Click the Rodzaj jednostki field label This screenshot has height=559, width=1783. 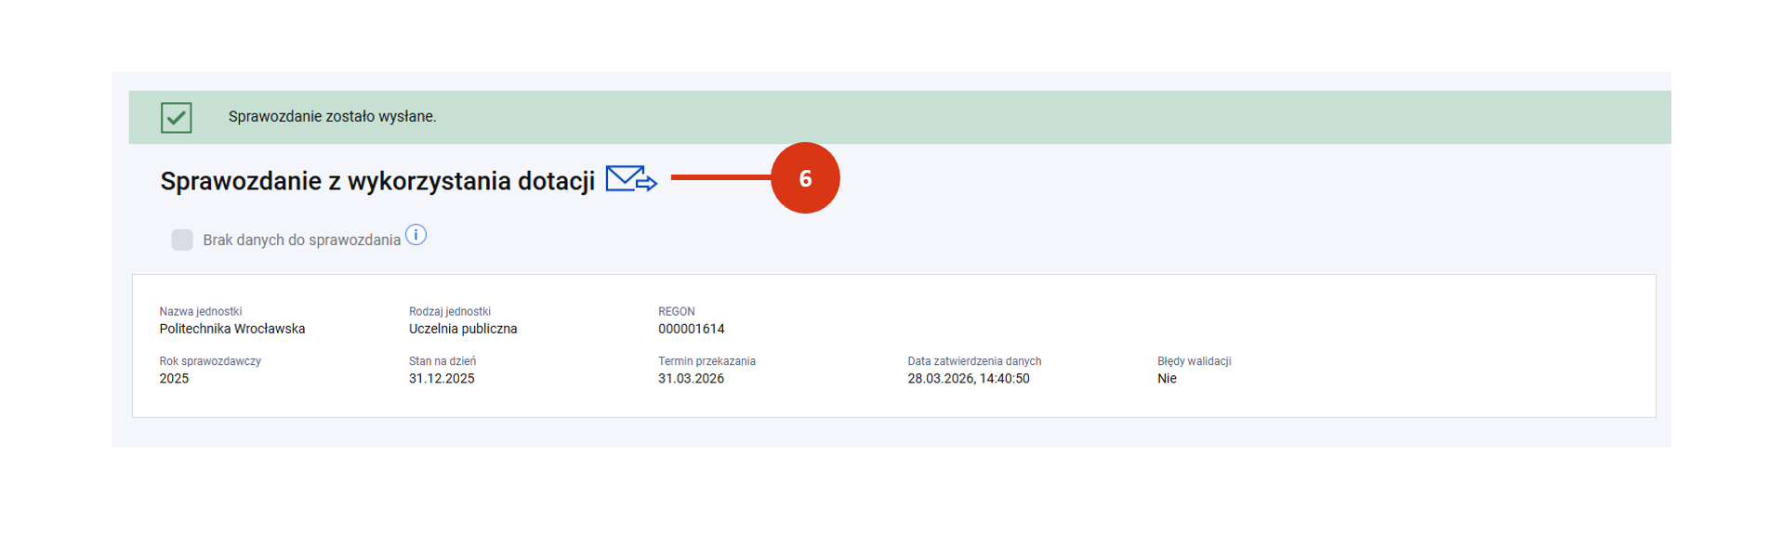point(450,312)
